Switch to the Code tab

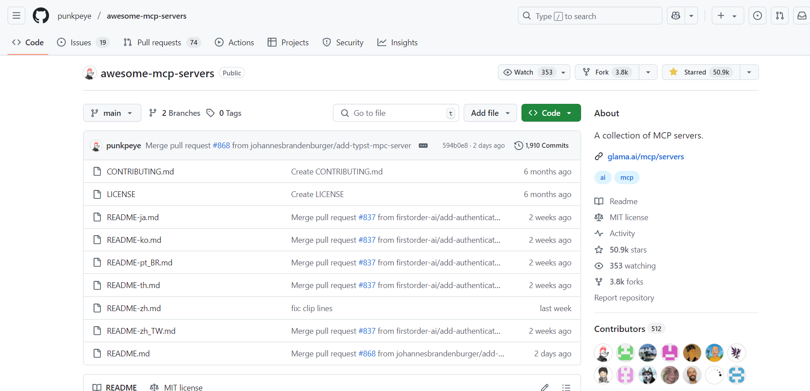click(x=28, y=43)
